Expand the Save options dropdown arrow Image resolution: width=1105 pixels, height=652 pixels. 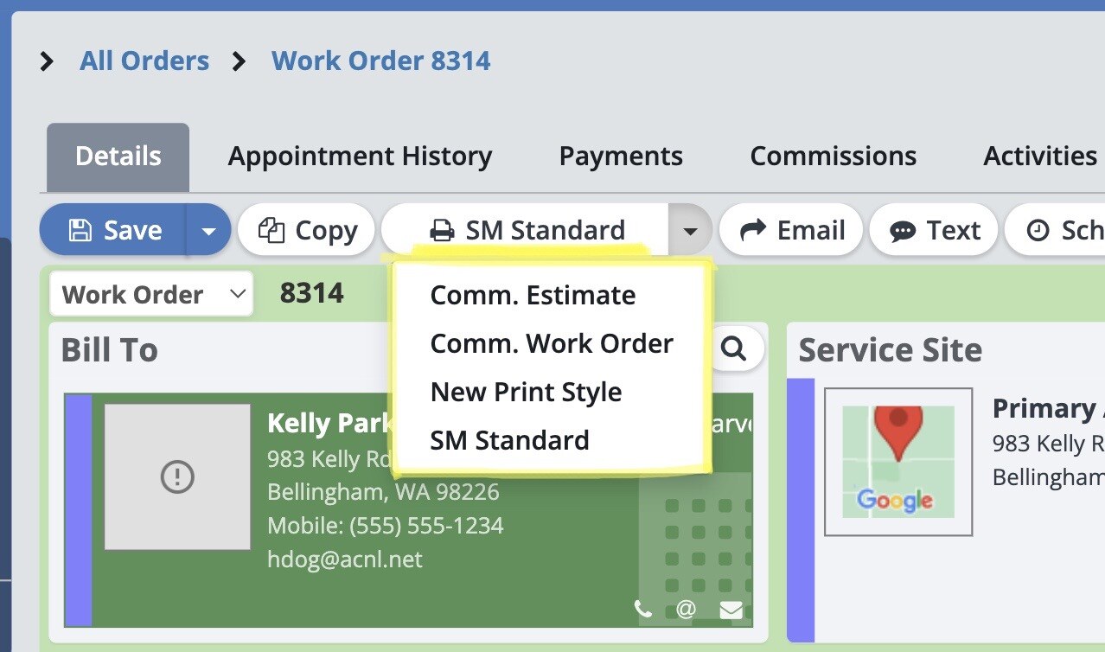pyautogui.click(x=208, y=231)
